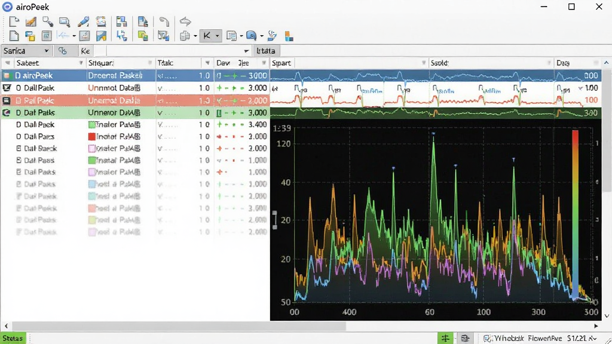Screen dimensions: 612x344
Task: Toggle the icon of the D airoPeek row
Action: 7,76
